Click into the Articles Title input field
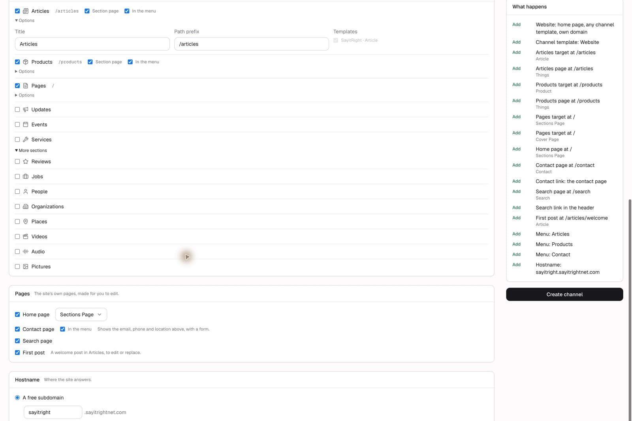Image resolution: width=632 pixels, height=421 pixels. click(x=92, y=44)
